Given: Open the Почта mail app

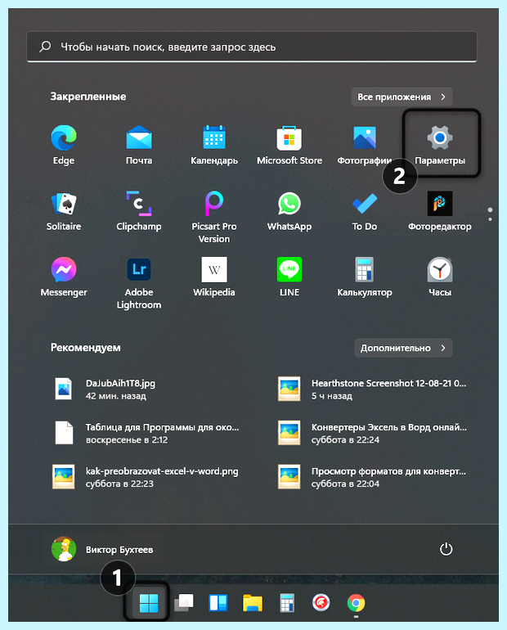Looking at the screenshot, I should click(x=139, y=144).
